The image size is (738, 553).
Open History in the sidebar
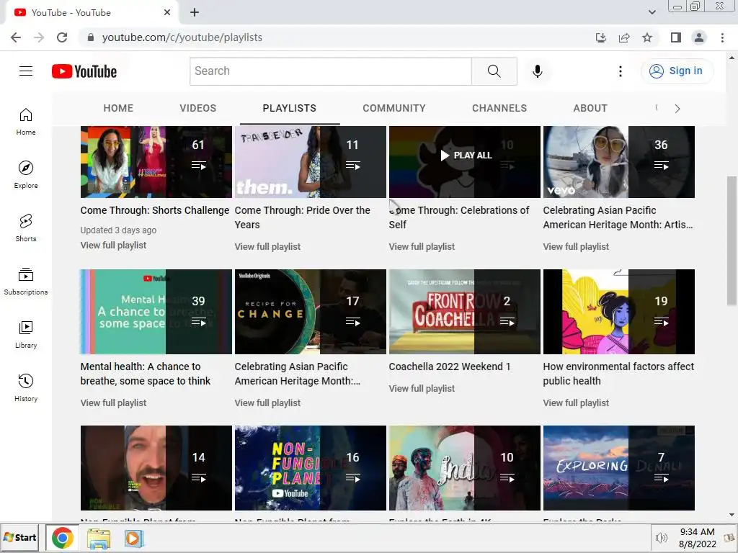(26, 387)
